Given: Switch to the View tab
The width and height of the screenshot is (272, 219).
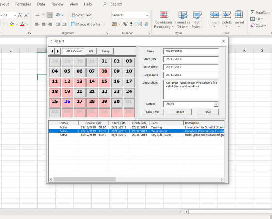Looking at the screenshot, I should (74, 4).
